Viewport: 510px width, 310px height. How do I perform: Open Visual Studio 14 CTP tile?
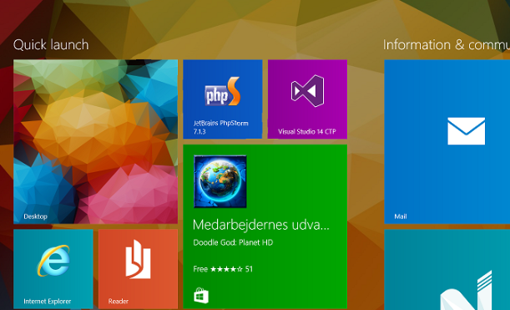307,99
